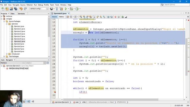Click the New File toolbar icon
The height and width of the screenshot is (107, 190).
3,9
